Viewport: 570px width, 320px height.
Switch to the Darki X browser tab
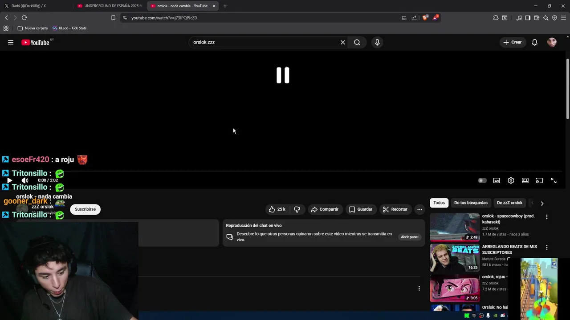35,6
